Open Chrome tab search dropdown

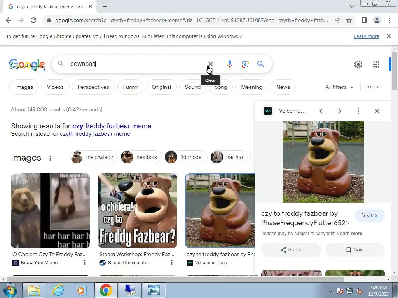coord(351,7)
